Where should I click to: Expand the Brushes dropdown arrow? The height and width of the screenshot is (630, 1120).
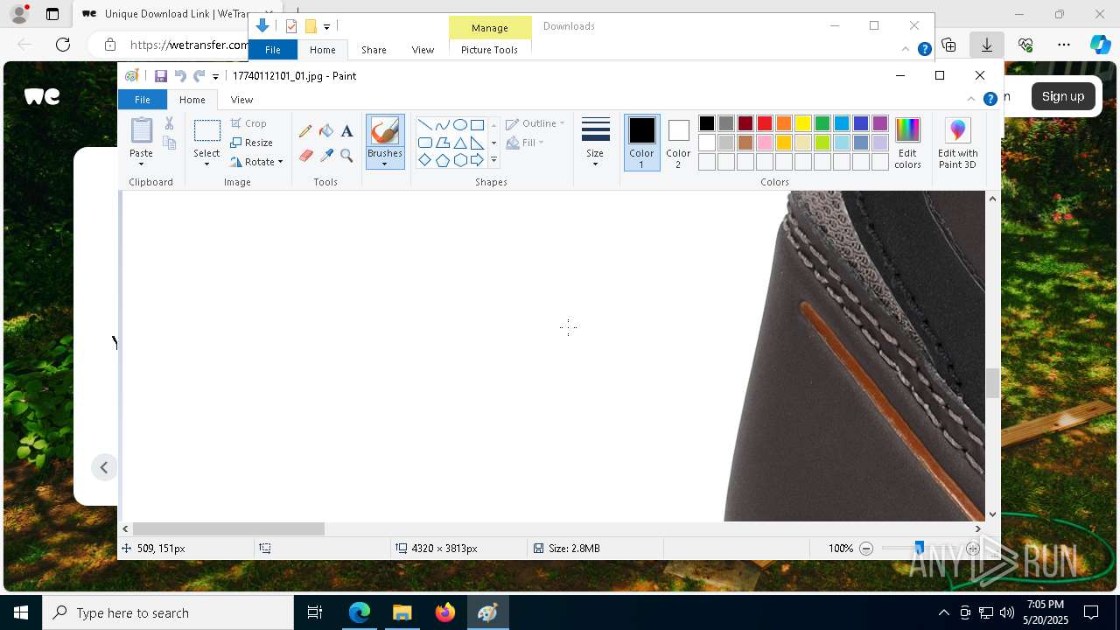tap(385, 164)
